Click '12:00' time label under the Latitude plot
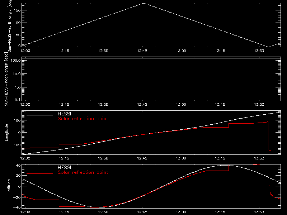Screen dimensions: 287x215 point(25,212)
